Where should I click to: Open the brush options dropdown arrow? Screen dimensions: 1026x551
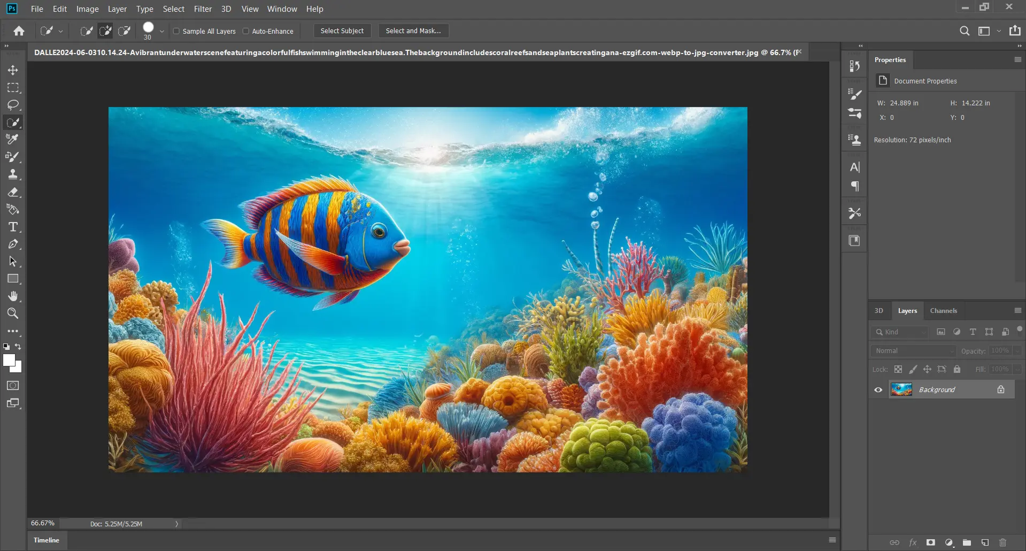pos(161,32)
